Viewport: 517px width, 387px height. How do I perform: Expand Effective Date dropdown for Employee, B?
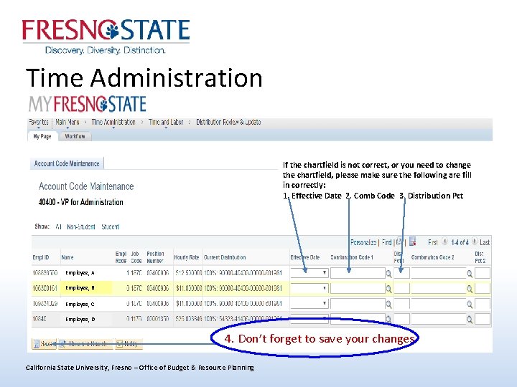click(x=325, y=288)
